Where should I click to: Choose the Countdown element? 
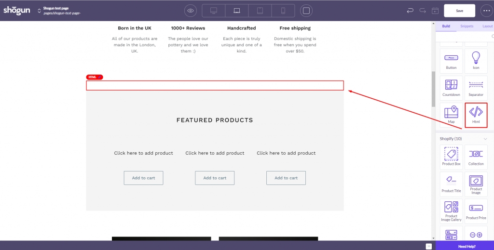coord(451,88)
